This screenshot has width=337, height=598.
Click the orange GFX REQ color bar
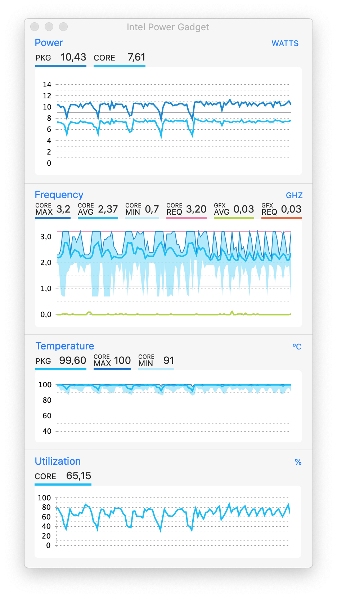coord(282,218)
